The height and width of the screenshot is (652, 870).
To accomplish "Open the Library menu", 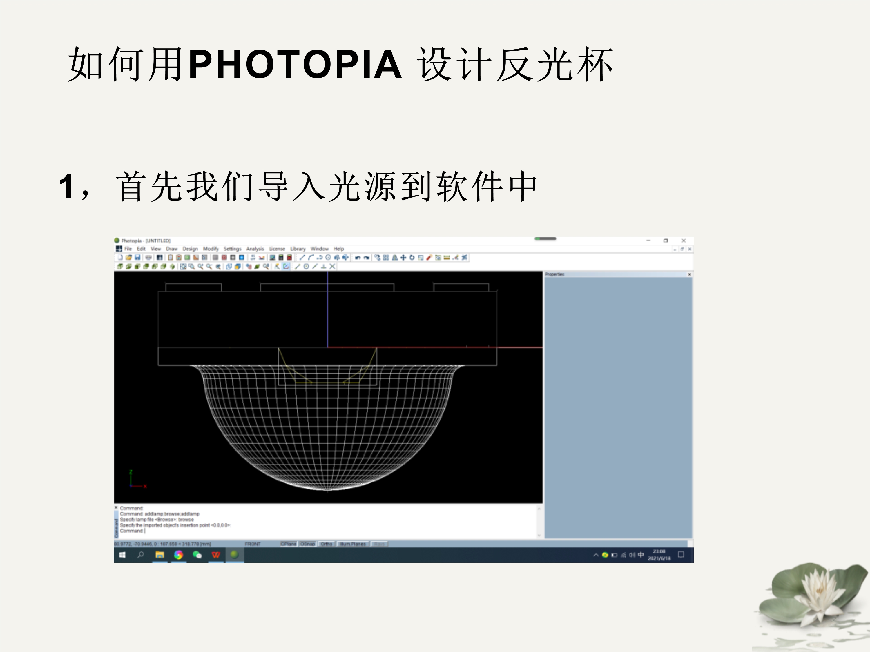I will (298, 249).
